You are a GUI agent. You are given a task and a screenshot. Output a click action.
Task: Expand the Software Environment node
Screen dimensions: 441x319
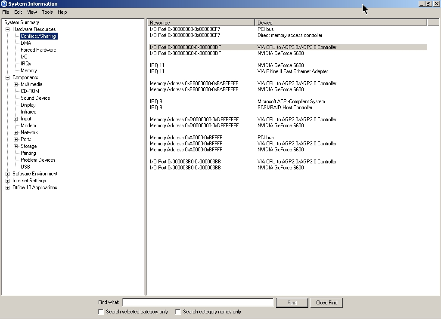click(8, 174)
